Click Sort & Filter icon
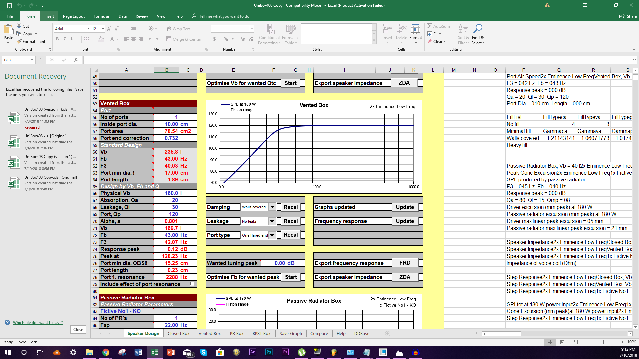 pos(463,29)
